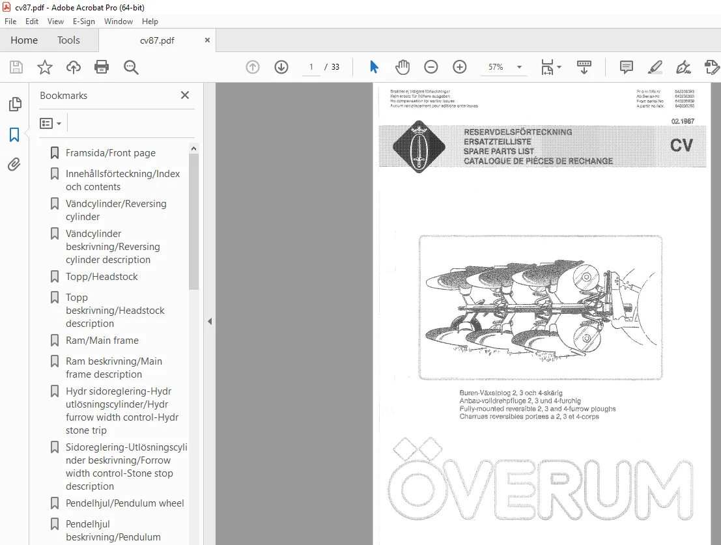
Task: Open the page fit options dropdown arrow
Action: [x=559, y=67]
